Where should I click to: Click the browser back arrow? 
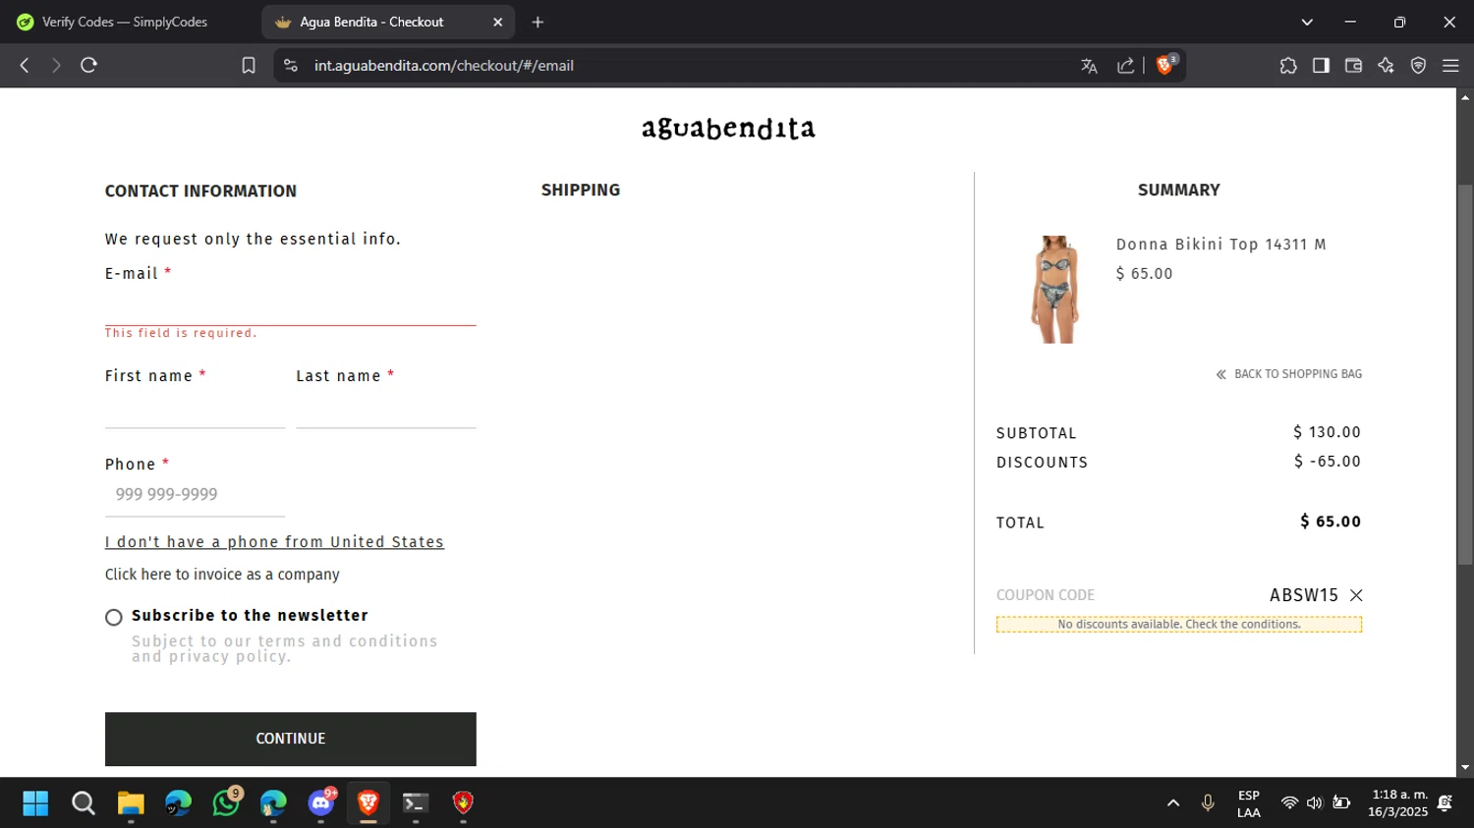[25, 66]
